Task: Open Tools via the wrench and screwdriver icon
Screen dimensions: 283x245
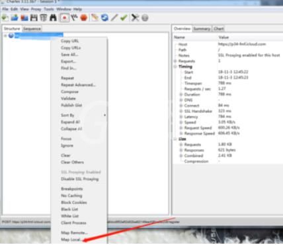Action: [x=135, y=18]
